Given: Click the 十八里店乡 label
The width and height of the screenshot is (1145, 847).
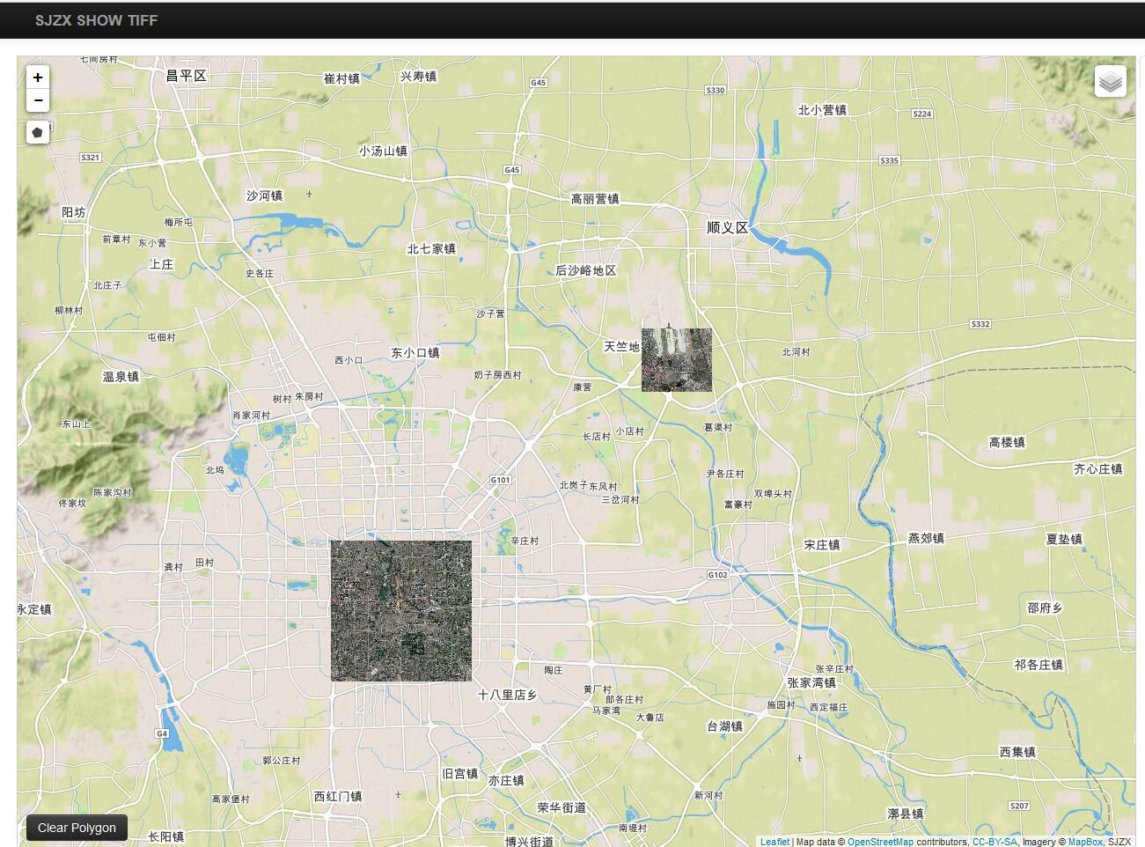Looking at the screenshot, I should click(x=507, y=695).
